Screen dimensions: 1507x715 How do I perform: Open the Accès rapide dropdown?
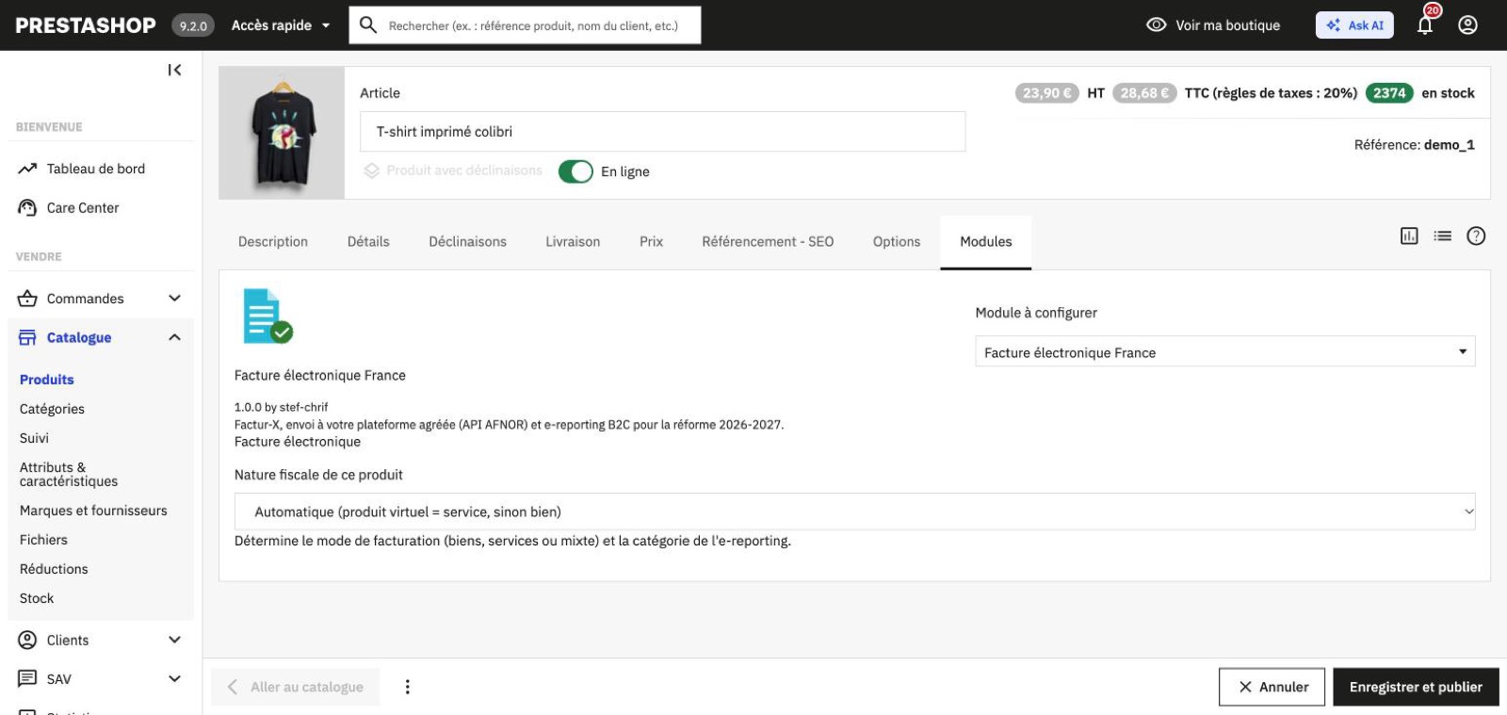point(281,25)
